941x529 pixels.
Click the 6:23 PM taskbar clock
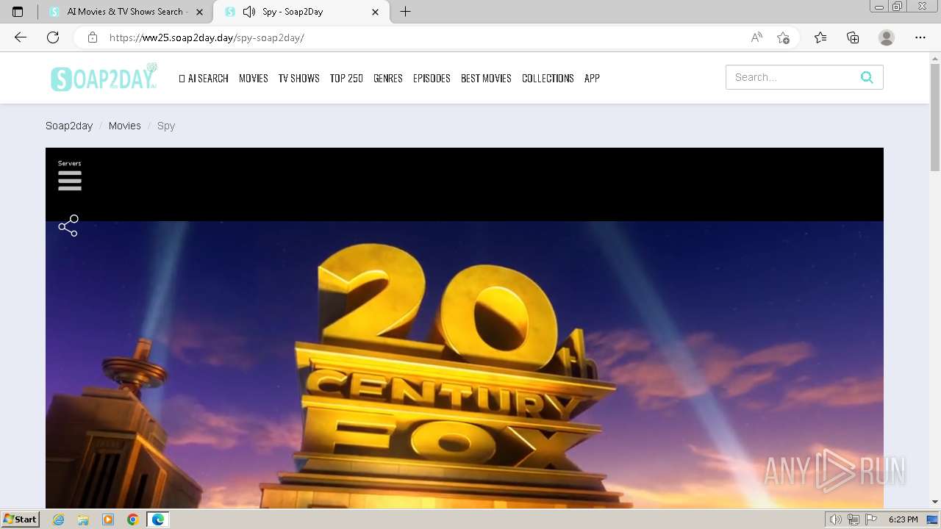pyautogui.click(x=903, y=519)
